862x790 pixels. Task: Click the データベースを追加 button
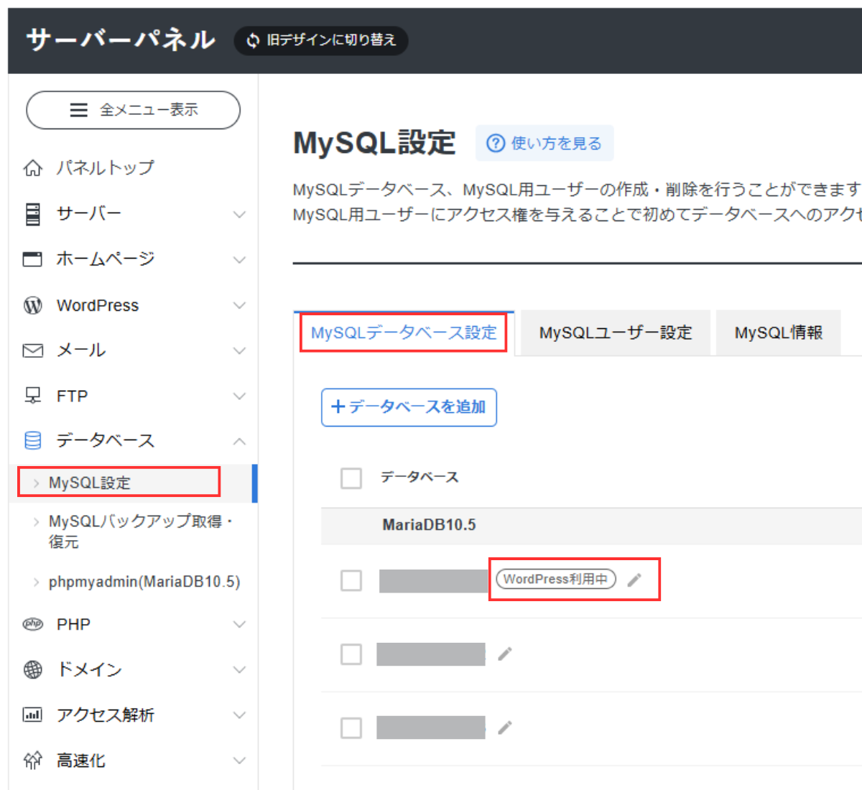tap(409, 407)
